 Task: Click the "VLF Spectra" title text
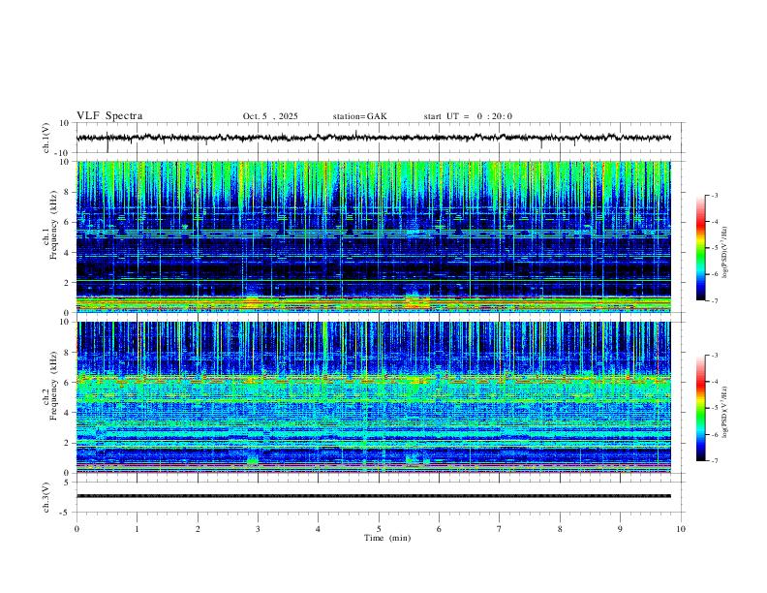pos(109,116)
